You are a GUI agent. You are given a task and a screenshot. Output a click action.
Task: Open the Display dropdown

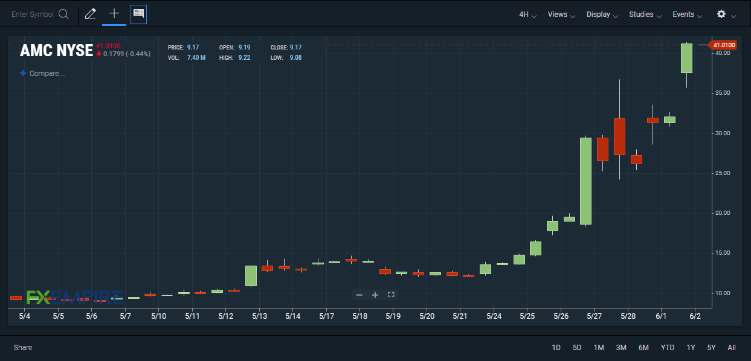[602, 14]
